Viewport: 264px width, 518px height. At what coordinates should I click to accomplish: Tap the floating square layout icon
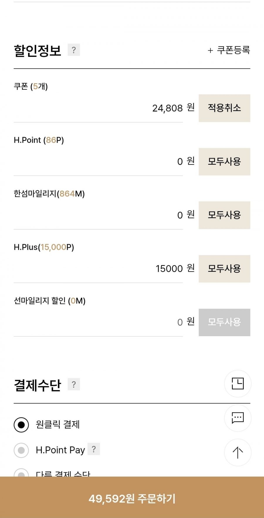click(x=238, y=384)
